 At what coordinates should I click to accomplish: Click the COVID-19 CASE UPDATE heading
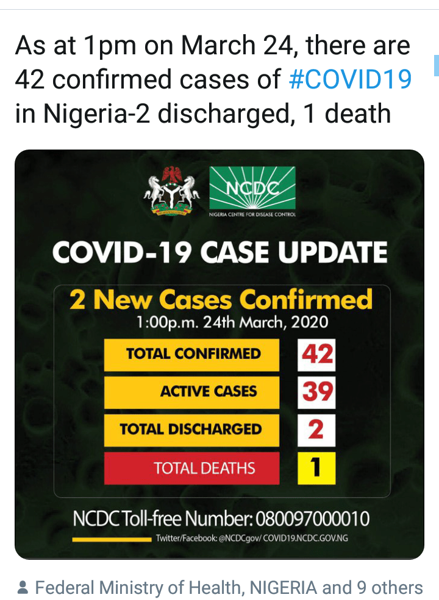pyautogui.click(x=220, y=252)
